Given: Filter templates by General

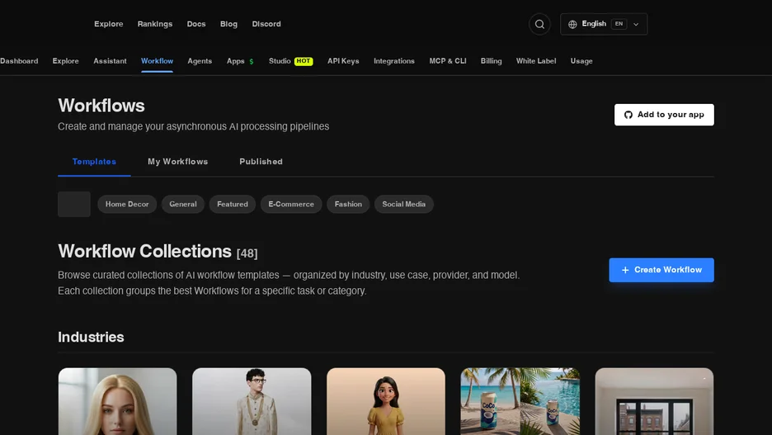Looking at the screenshot, I should pos(182,204).
